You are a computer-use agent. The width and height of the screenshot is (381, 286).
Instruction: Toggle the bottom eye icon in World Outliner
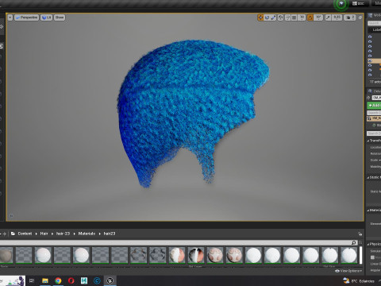pos(370,75)
